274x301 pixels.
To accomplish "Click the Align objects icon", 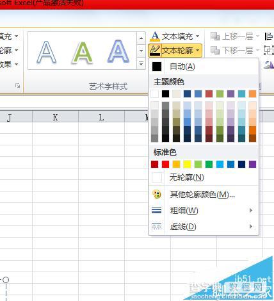I will click(x=268, y=37).
